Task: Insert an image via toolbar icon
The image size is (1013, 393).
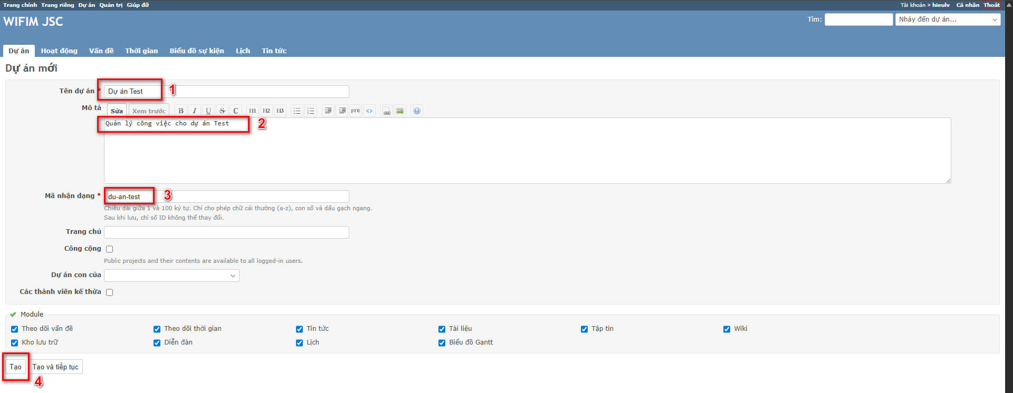Action: point(400,111)
